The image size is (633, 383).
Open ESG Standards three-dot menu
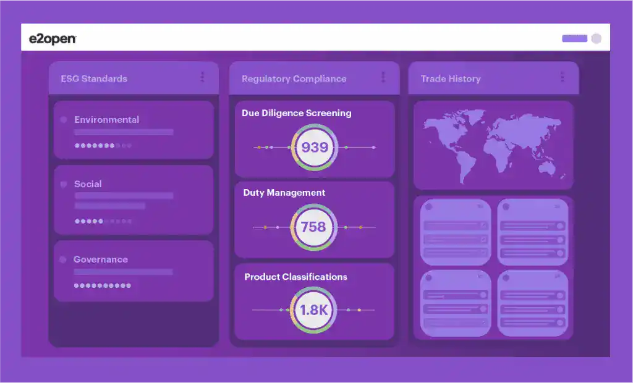pos(202,77)
